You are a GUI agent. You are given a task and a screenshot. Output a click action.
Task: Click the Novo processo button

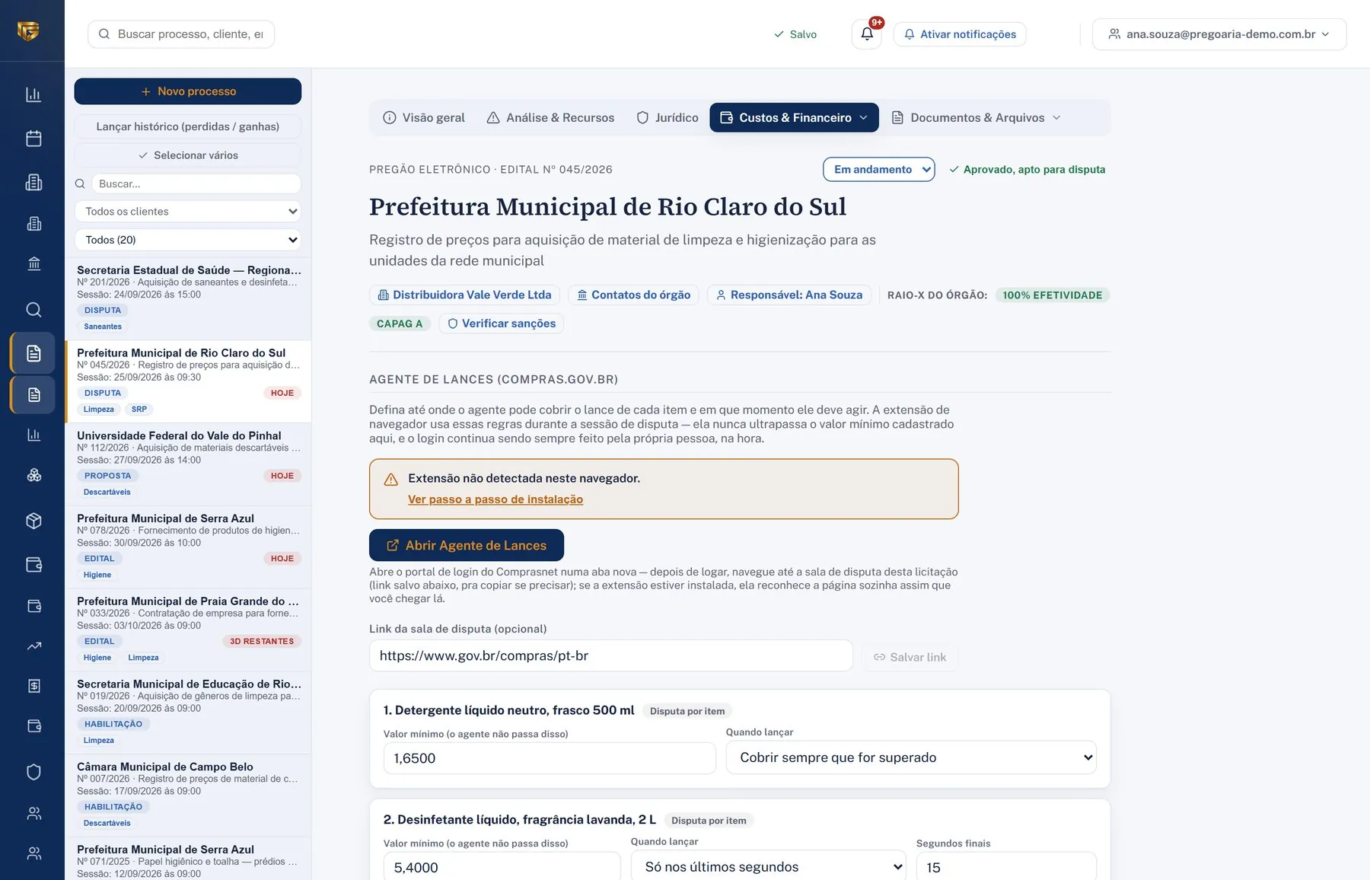tap(188, 91)
